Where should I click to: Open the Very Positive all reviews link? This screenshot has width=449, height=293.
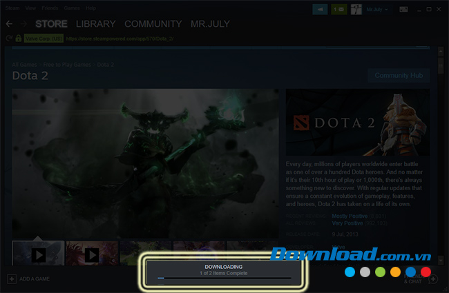point(347,223)
